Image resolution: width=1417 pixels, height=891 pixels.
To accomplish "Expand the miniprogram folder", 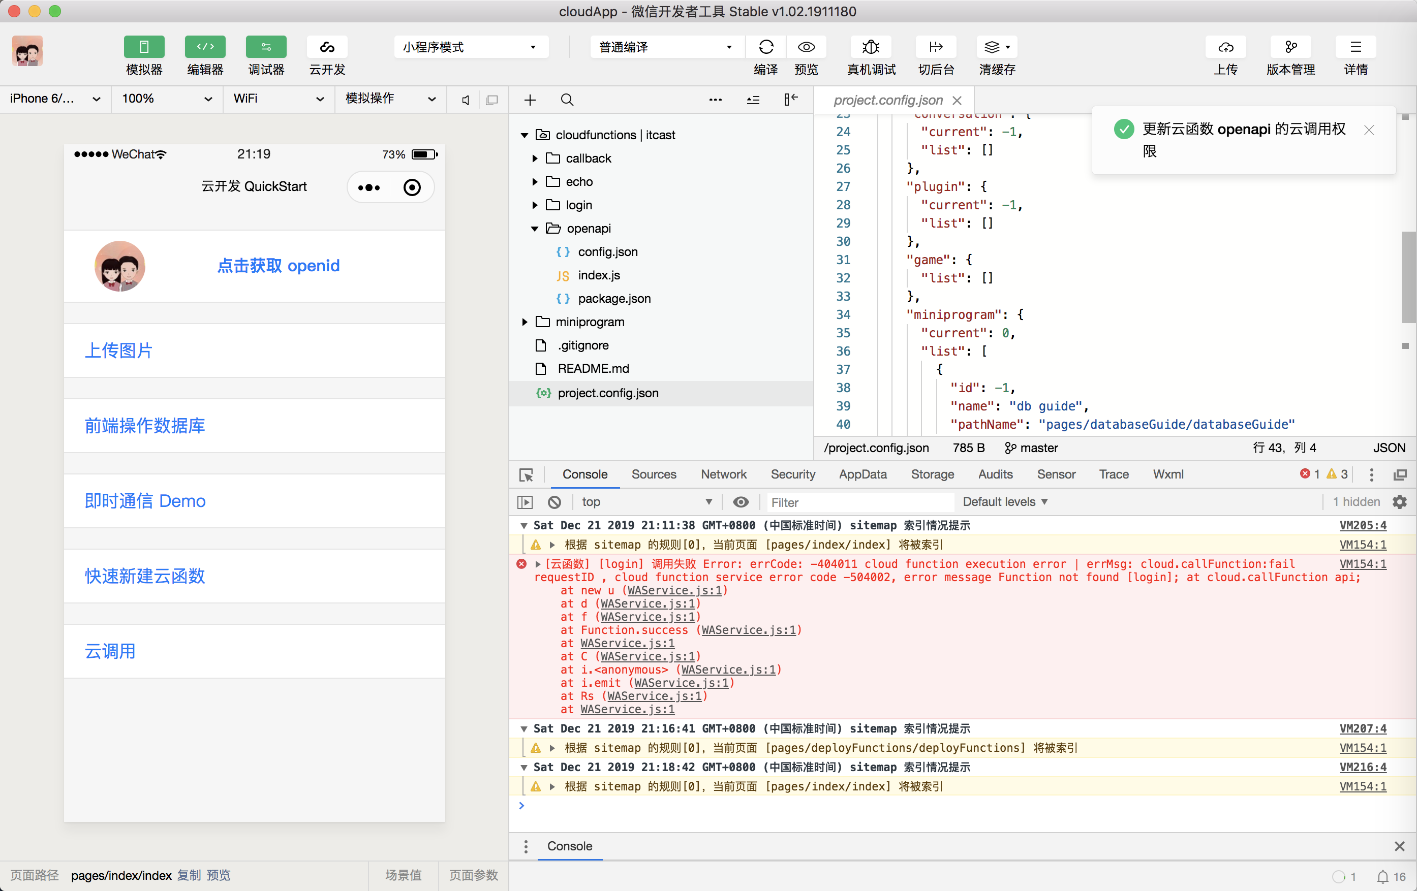I will (x=525, y=322).
